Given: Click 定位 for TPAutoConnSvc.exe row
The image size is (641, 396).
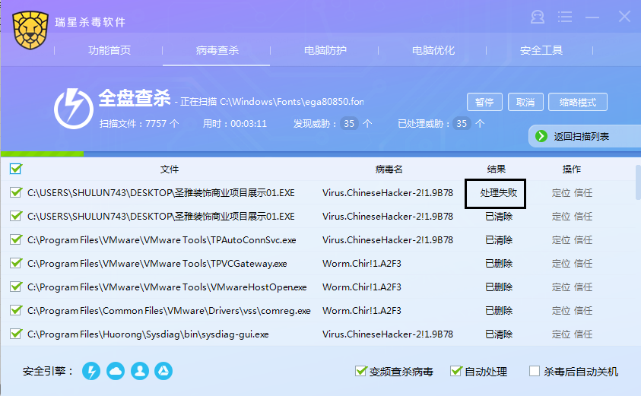Looking at the screenshot, I should 561,240.
